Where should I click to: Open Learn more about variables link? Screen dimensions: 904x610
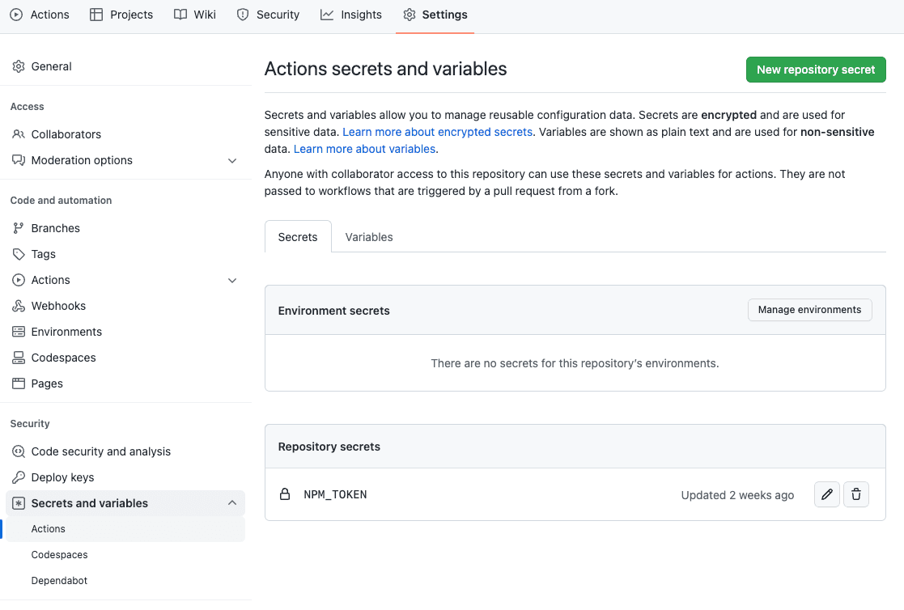(x=364, y=149)
